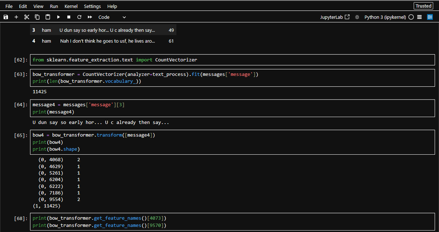Click into cell 65 defining bow4
The width and height of the screenshot is (439, 232).
(x=232, y=142)
